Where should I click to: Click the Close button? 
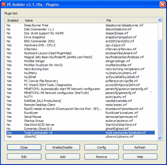click(24, 147)
